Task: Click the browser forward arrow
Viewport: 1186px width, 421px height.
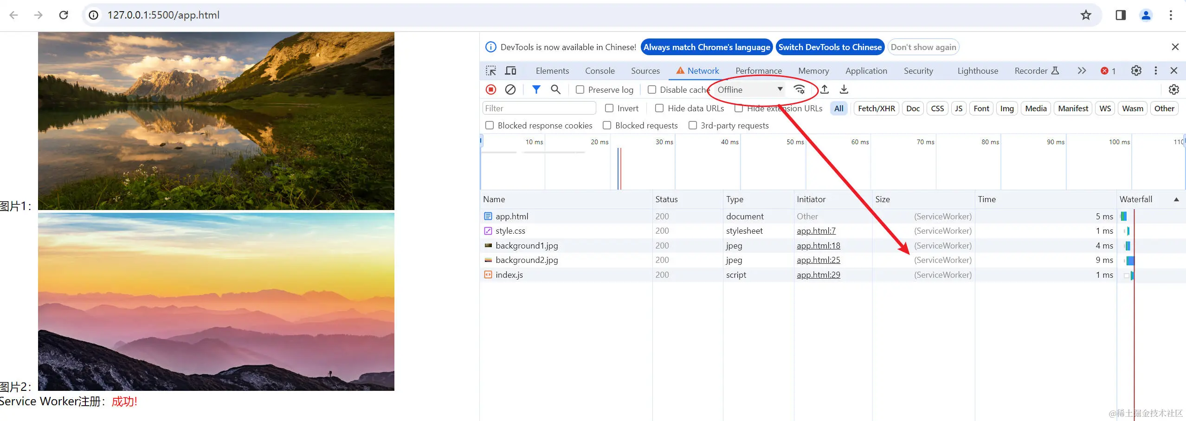Action: [x=39, y=15]
